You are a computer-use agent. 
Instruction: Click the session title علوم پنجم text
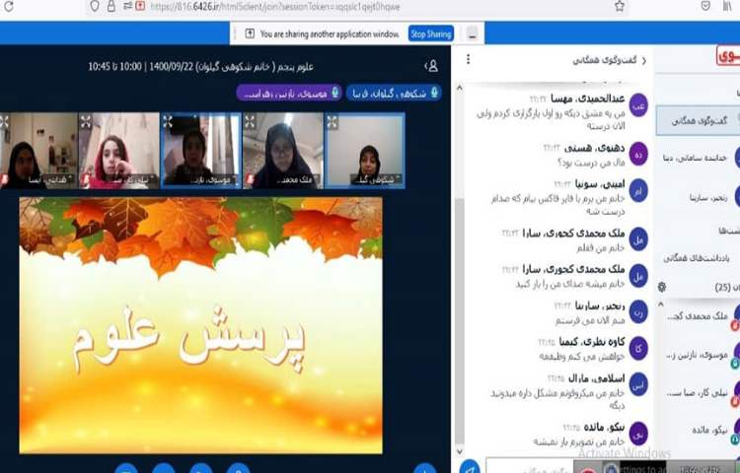[x=201, y=66]
